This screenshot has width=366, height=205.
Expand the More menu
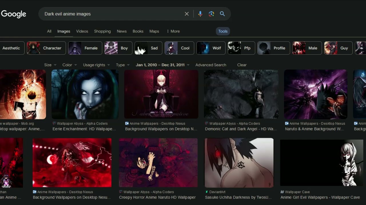coord(173,31)
